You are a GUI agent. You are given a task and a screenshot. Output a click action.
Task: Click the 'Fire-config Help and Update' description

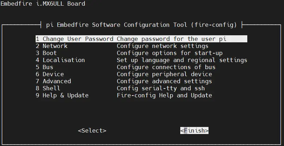164,96
